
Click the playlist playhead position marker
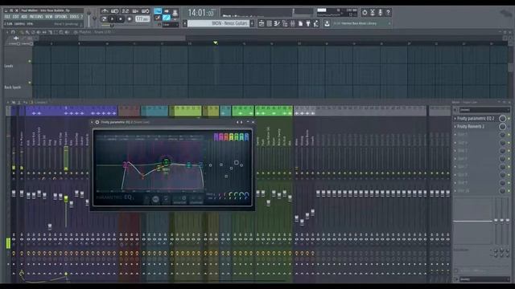pos(215,43)
